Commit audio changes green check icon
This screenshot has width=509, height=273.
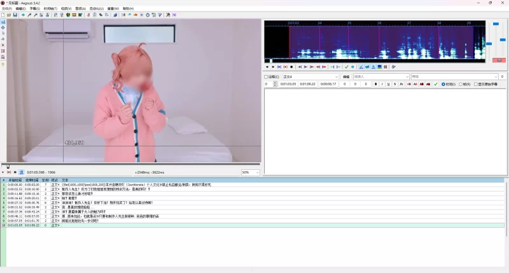pyautogui.click(x=347, y=67)
